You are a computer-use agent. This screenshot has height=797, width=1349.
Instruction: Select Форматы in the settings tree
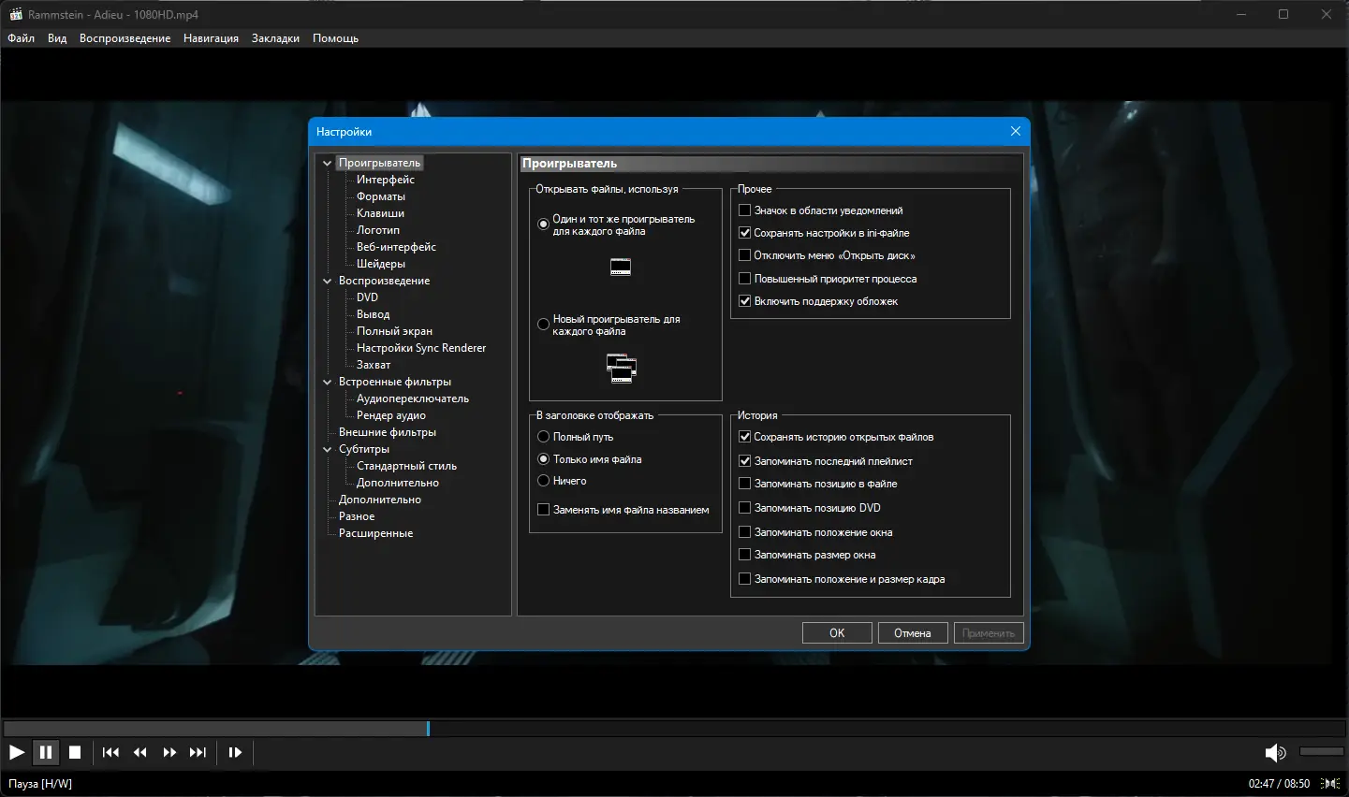tap(381, 196)
